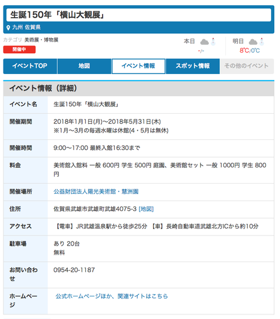280x319 pixels.
Task: Click tomorrow's temperature 8℃/0℃
Action: [x=250, y=51]
